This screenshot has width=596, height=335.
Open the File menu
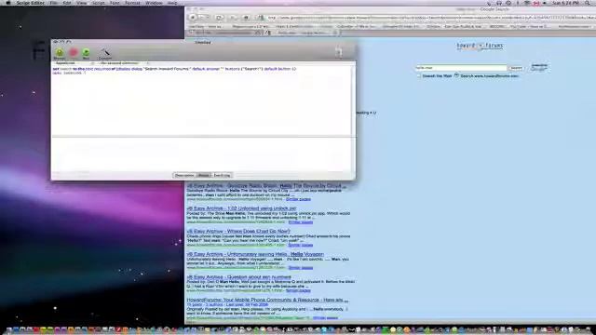click(54, 3)
